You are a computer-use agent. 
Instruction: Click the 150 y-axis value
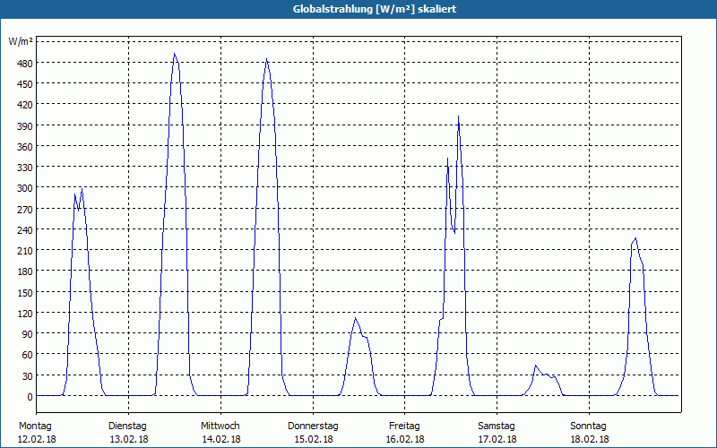click(x=24, y=293)
